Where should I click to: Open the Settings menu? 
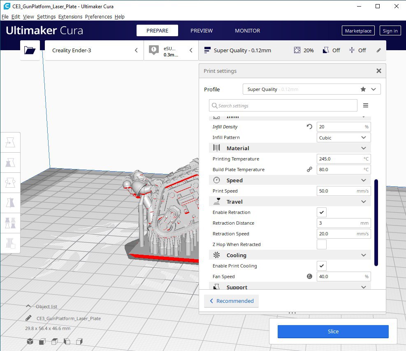46,16
